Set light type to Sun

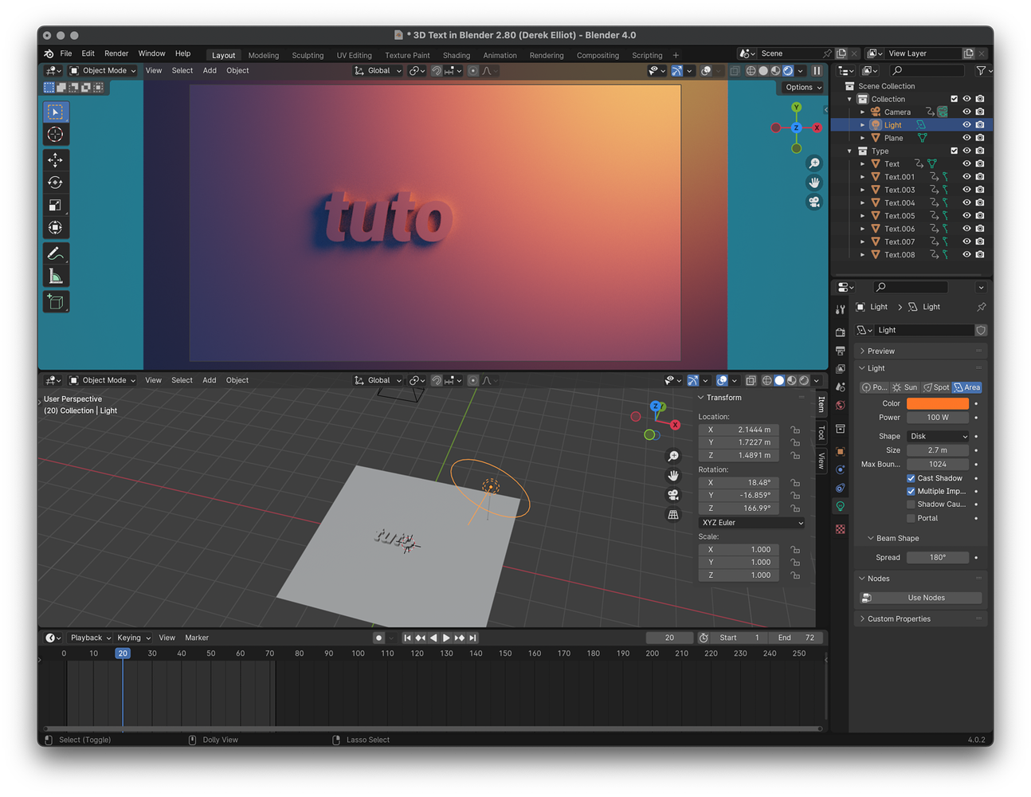(905, 387)
